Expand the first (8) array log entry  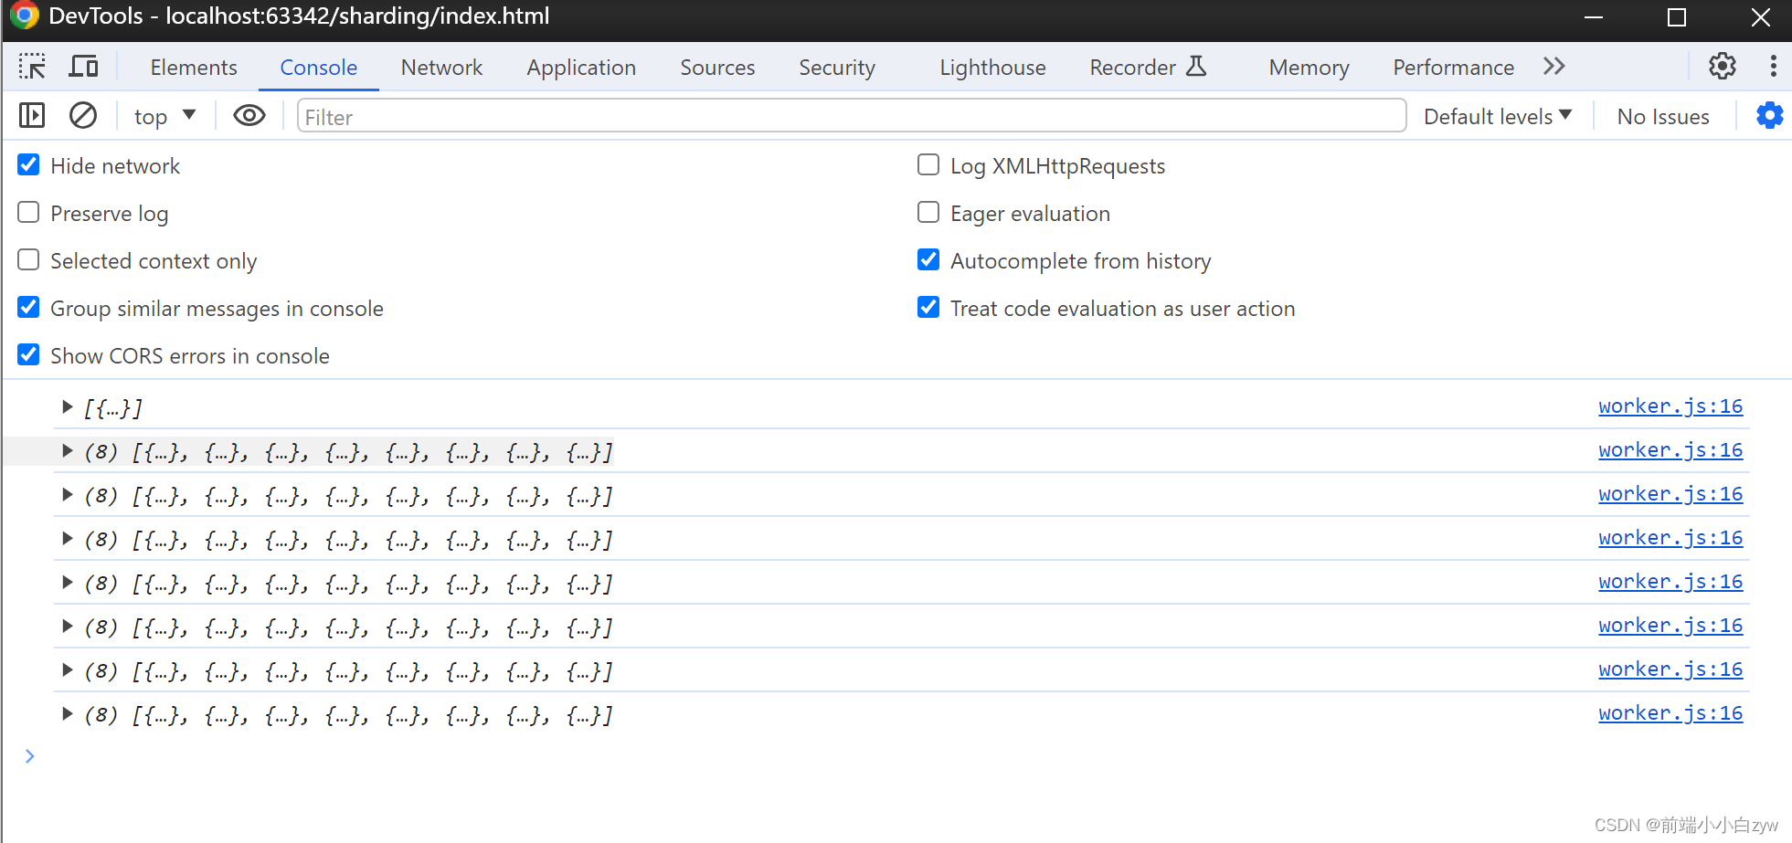[x=67, y=450]
